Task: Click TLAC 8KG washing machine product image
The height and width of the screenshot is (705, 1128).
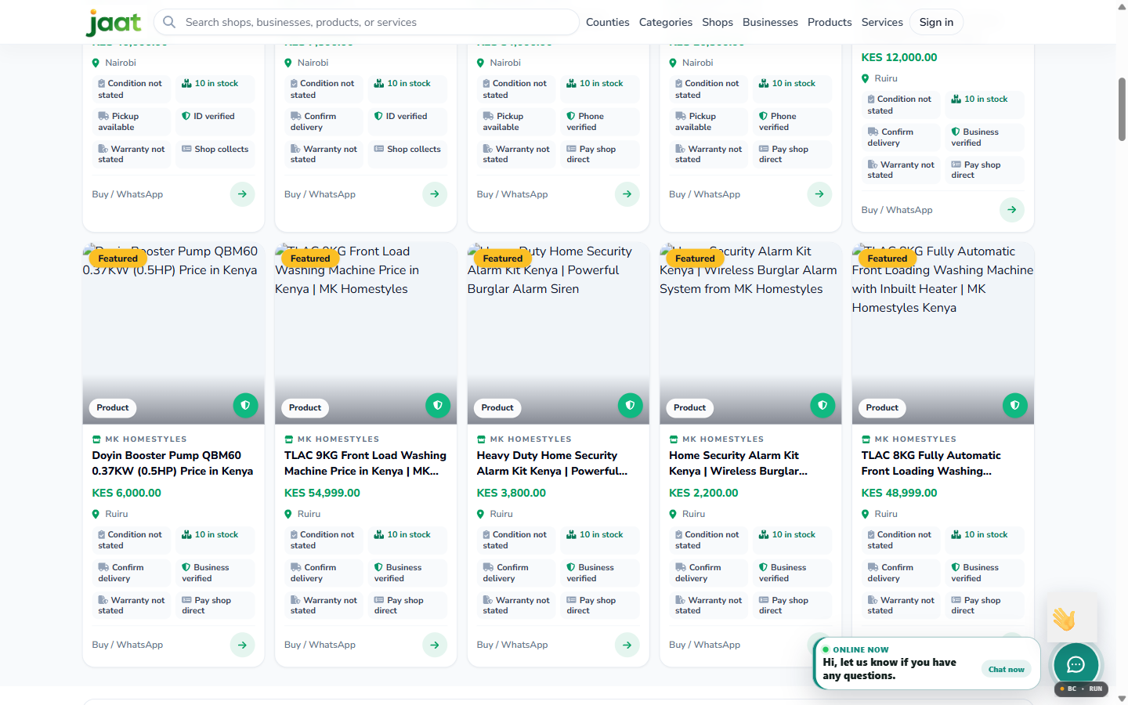Action: [x=942, y=333]
